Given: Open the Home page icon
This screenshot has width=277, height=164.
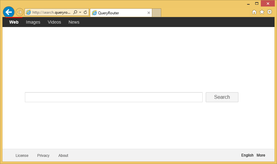Looking at the screenshot, I should tap(254, 12).
